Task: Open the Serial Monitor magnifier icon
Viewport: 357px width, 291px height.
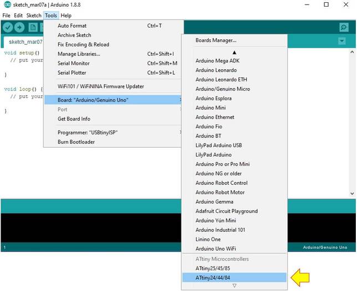Action: click(x=344, y=28)
